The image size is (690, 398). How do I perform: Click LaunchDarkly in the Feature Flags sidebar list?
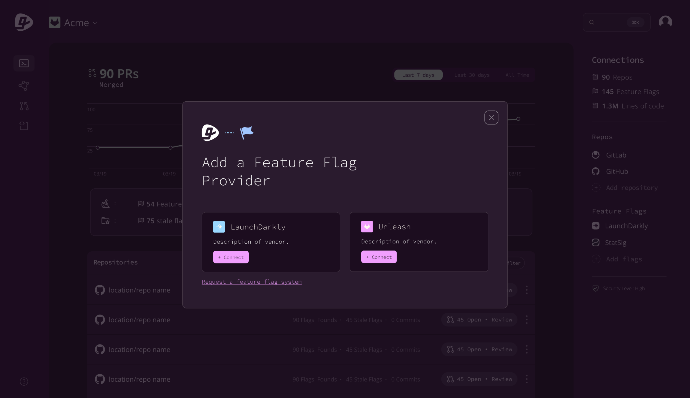click(x=620, y=226)
